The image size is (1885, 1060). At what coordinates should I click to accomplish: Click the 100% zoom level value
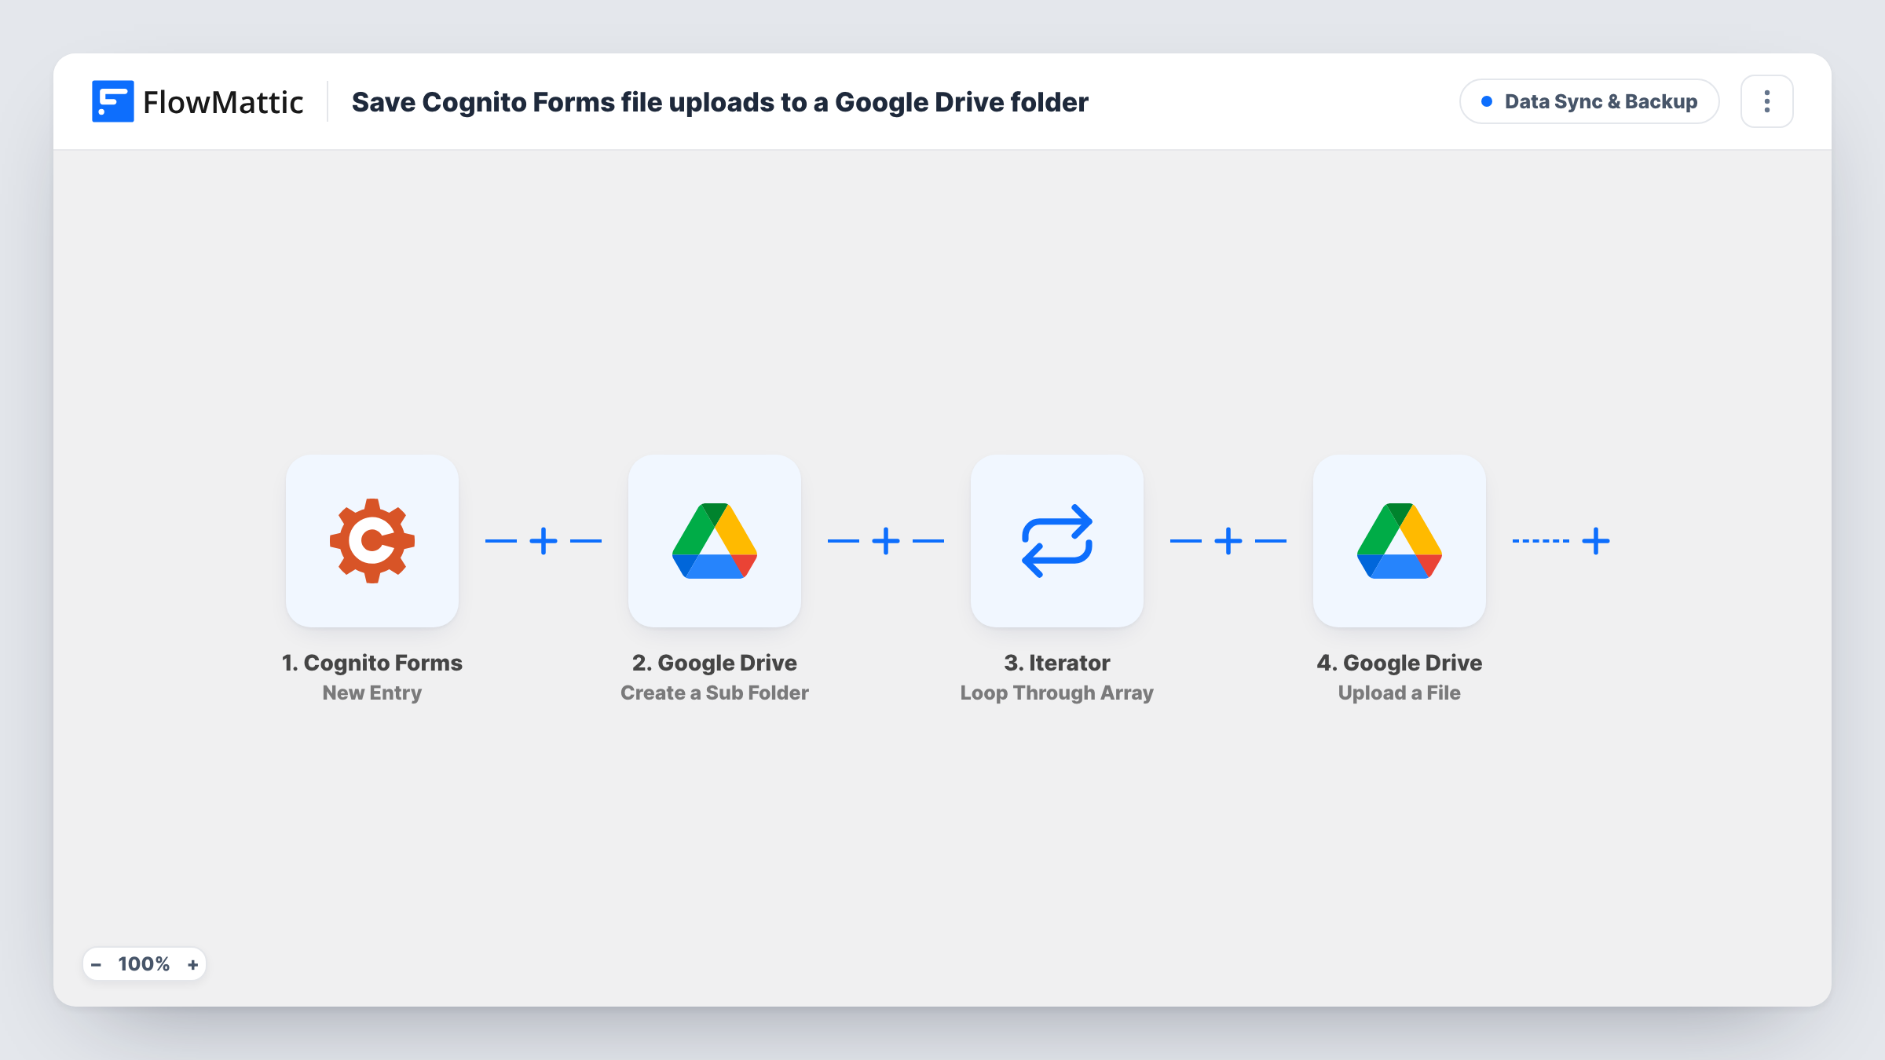pyautogui.click(x=144, y=964)
